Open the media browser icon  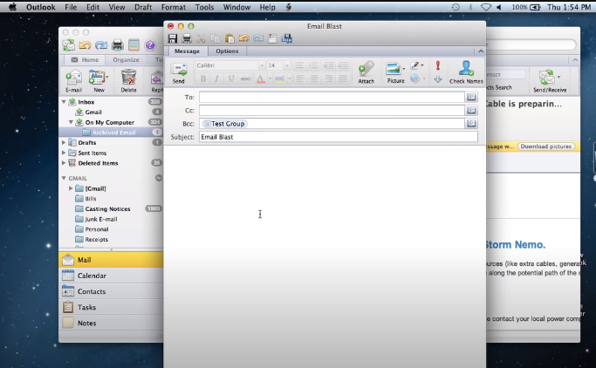(287, 38)
